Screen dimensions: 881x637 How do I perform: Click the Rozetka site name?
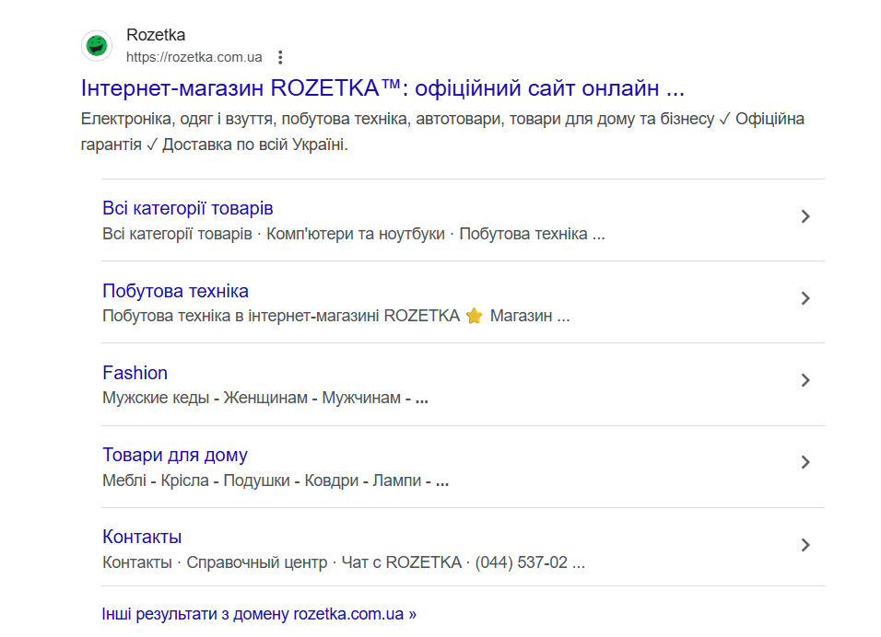pyautogui.click(x=156, y=35)
